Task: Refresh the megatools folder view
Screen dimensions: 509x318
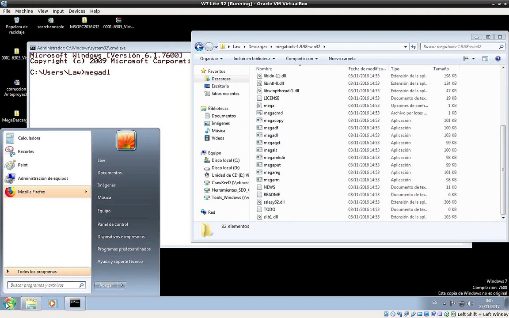Action: click(x=413, y=47)
